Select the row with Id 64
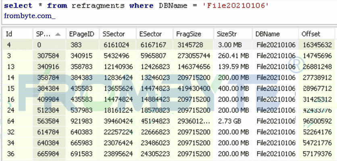Viewport: 337px width, 161px height. pos(168,121)
